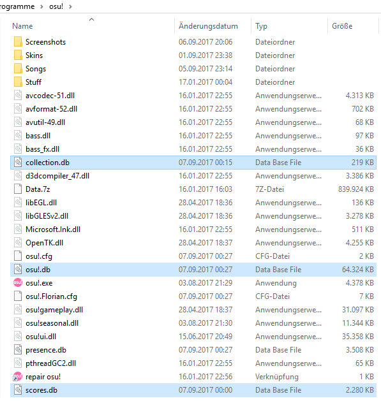The image size is (381, 401).
Task: Click the osu!.cfg blank file icon
Action: coord(18,256)
